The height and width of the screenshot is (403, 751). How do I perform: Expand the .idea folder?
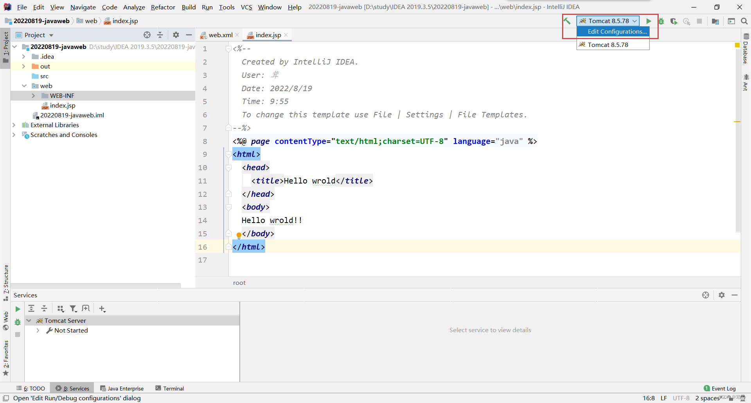click(x=23, y=56)
